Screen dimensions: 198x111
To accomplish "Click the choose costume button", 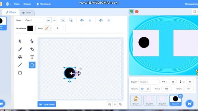I will [x=2, y=104].
